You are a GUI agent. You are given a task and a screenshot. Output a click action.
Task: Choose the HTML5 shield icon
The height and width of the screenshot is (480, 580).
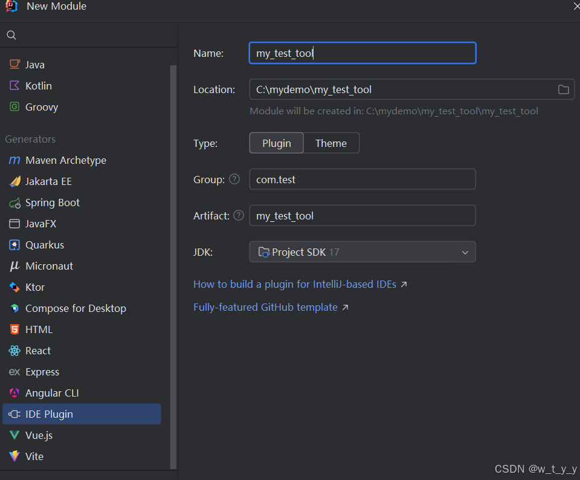tap(14, 329)
